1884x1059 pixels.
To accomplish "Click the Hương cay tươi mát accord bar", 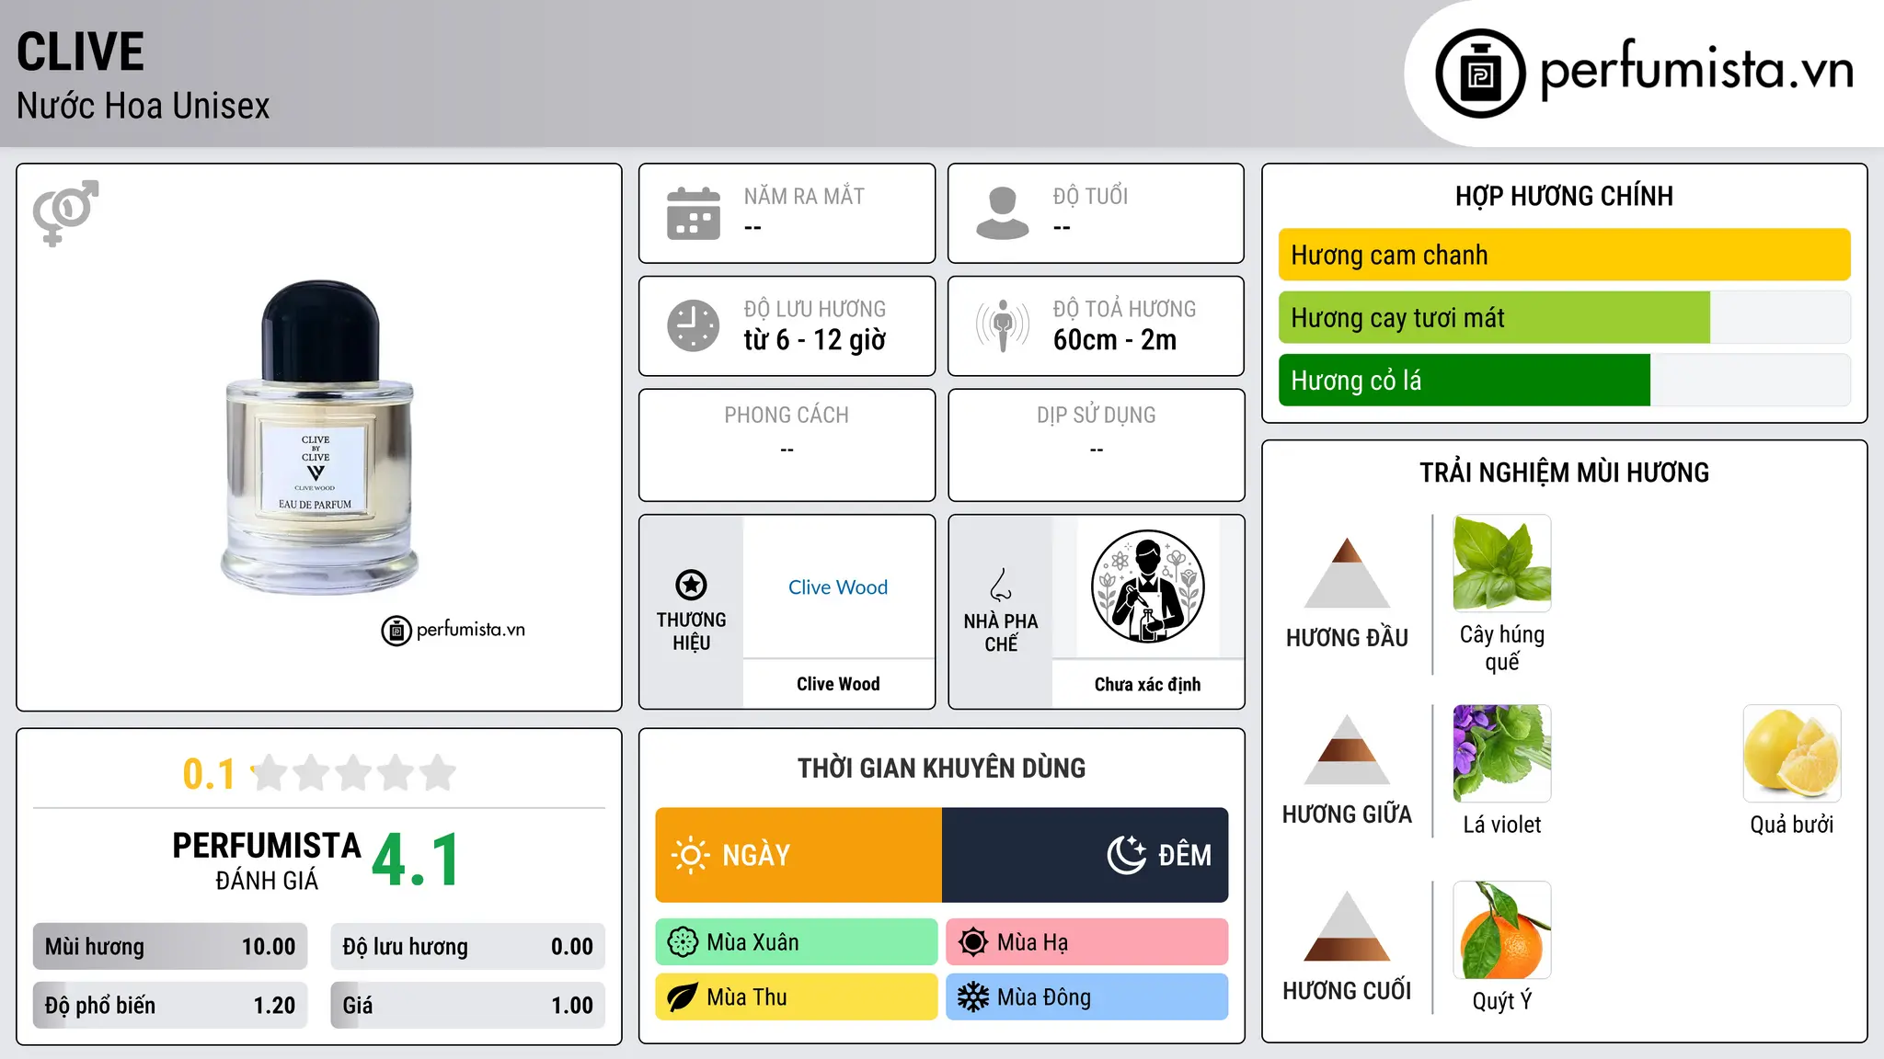I will point(1565,318).
